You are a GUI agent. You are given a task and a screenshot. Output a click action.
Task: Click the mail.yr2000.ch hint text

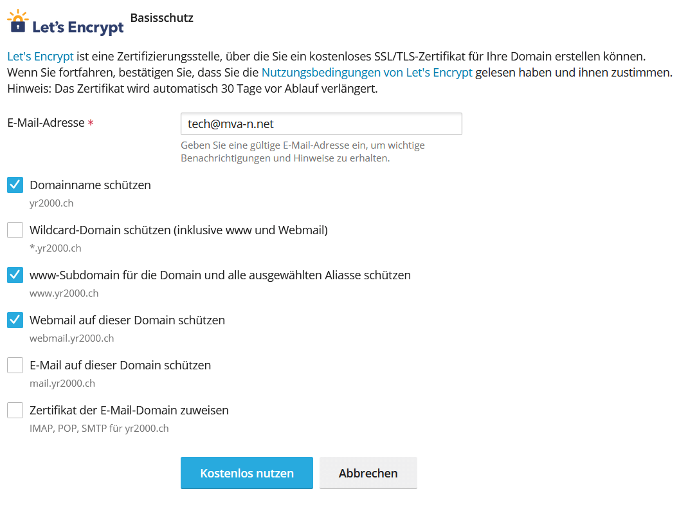point(62,384)
